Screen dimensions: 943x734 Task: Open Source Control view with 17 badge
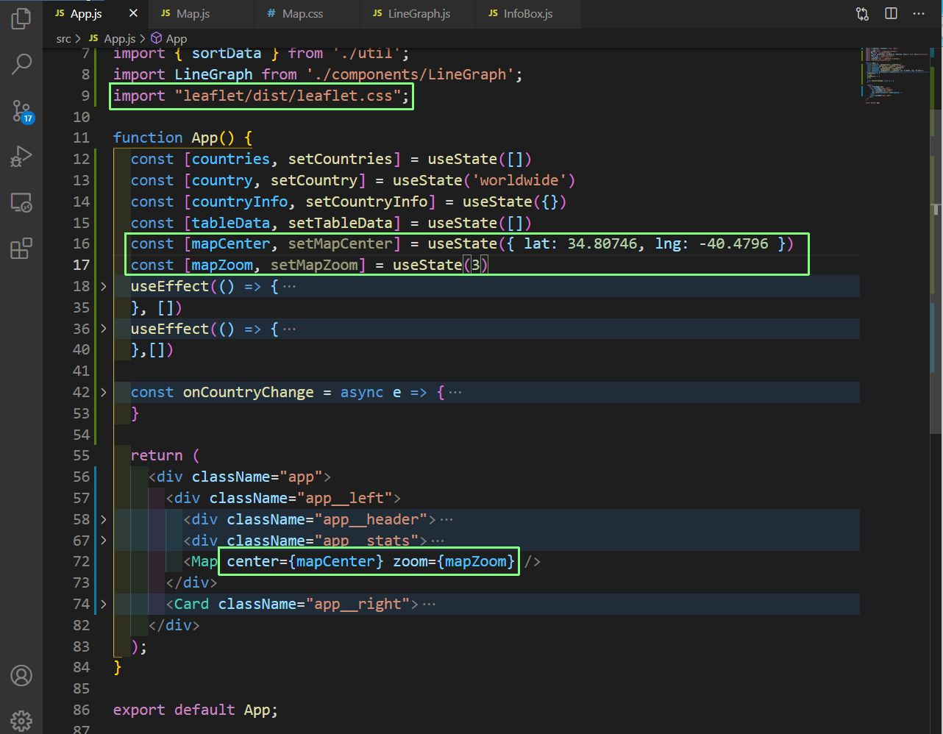[x=21, y=110]
